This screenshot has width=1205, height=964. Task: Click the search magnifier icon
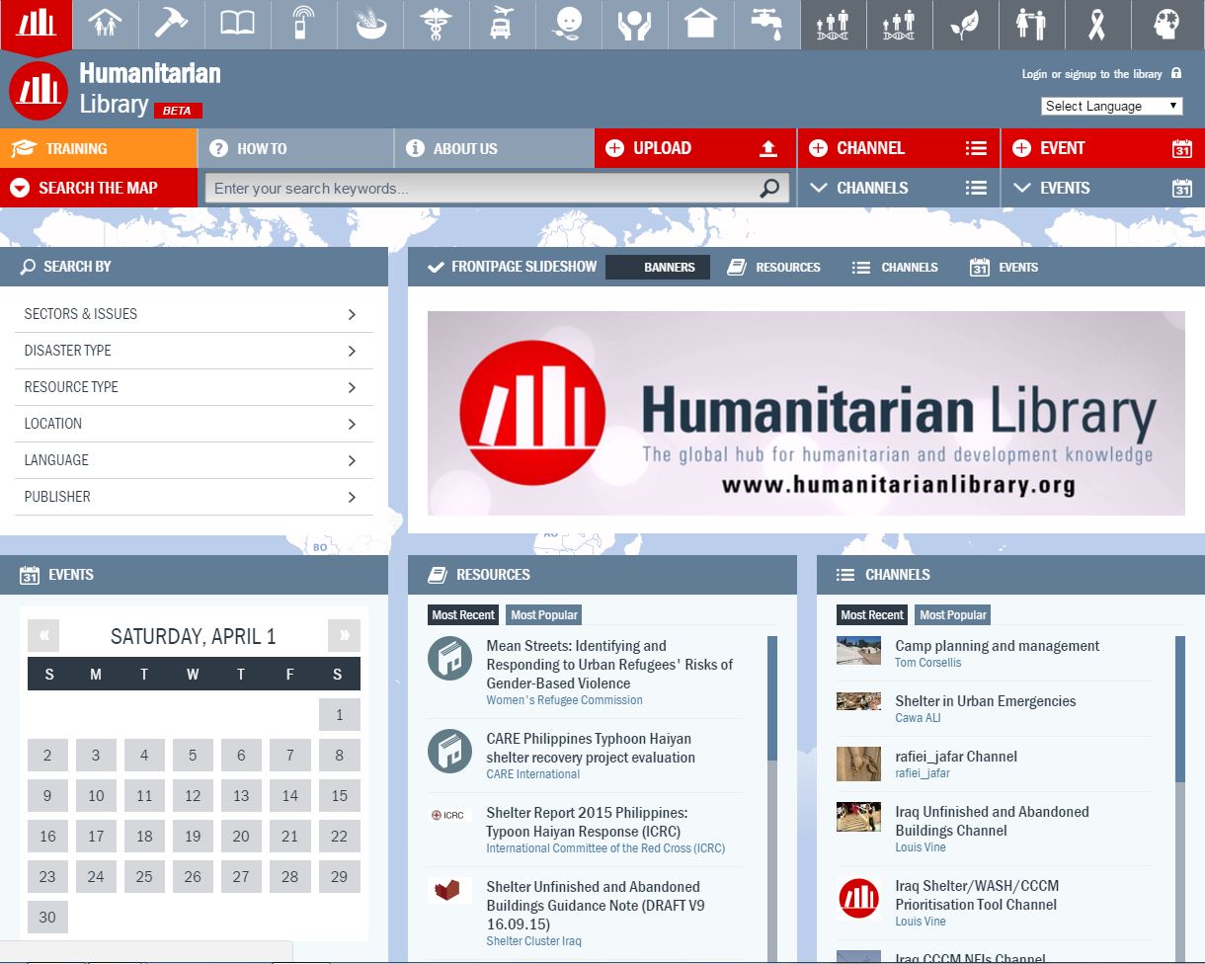(x=769, y=188)
